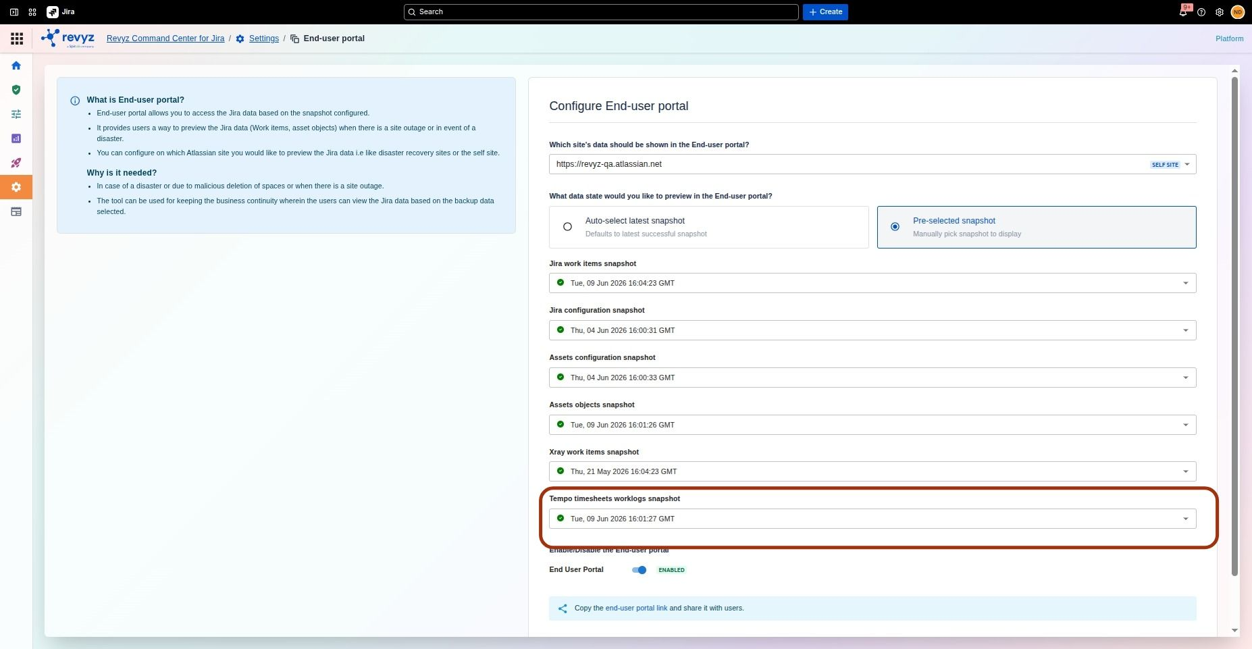1252x649 pixels.
Task: Open Jira settings gear in top bar
Action: (x=1220, y=12)
